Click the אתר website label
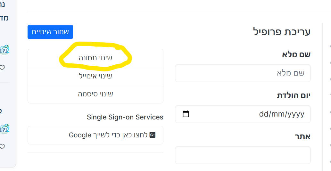The height and width of the screenshot is (171, 331). coord(302,136)
